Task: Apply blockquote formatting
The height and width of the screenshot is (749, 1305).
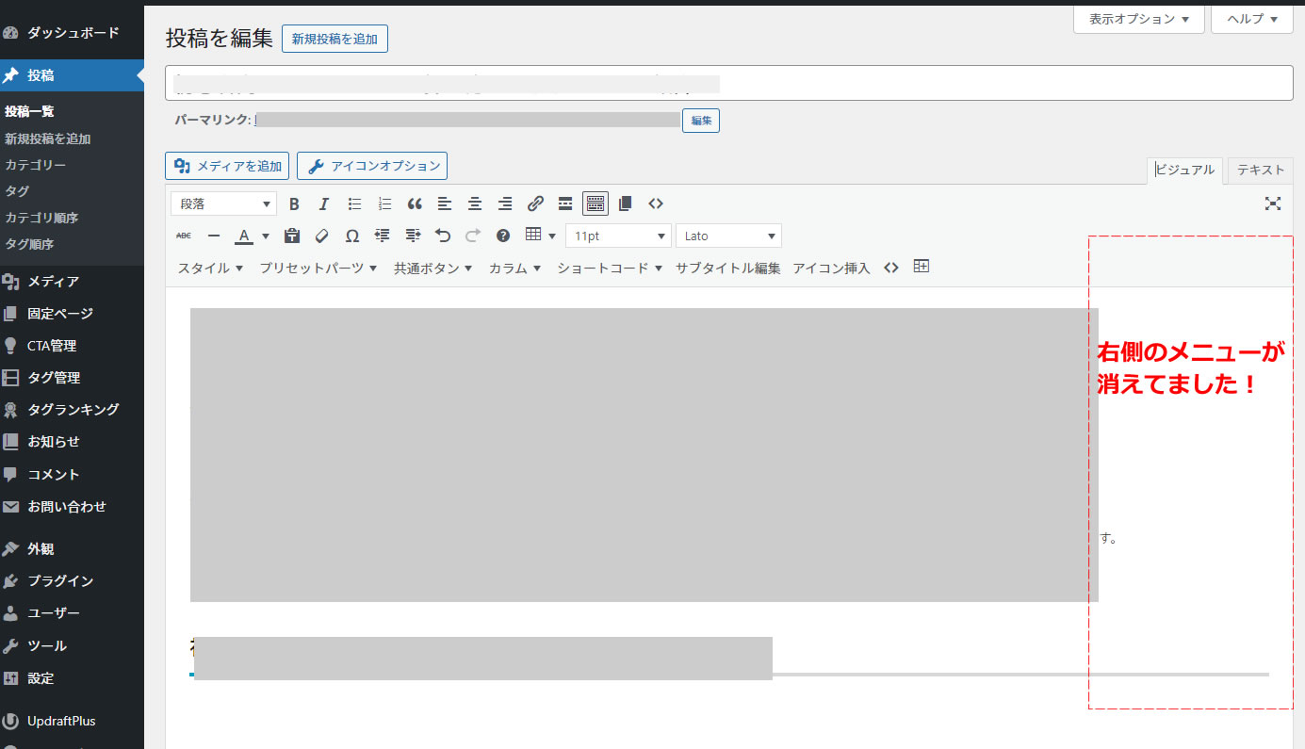Action: coord(415,204)
